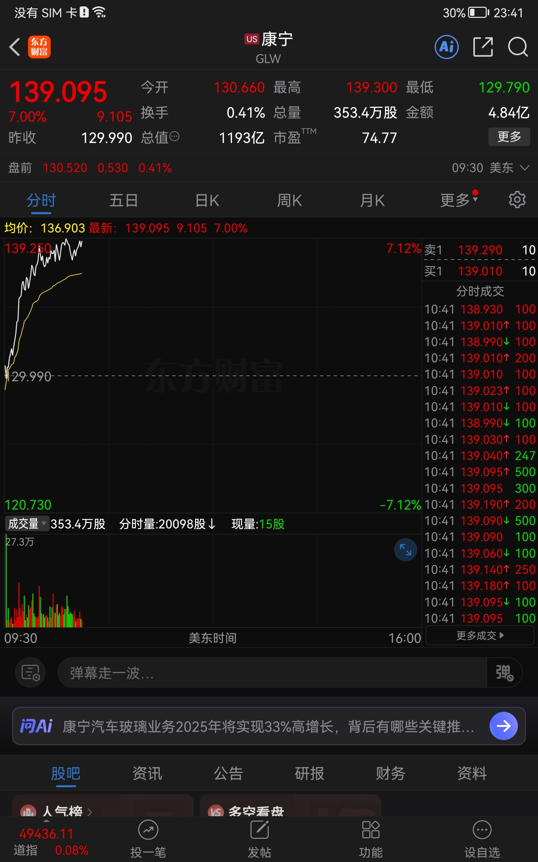
Task: Send the 问Ai question arrow
Action: pos(503,726)
